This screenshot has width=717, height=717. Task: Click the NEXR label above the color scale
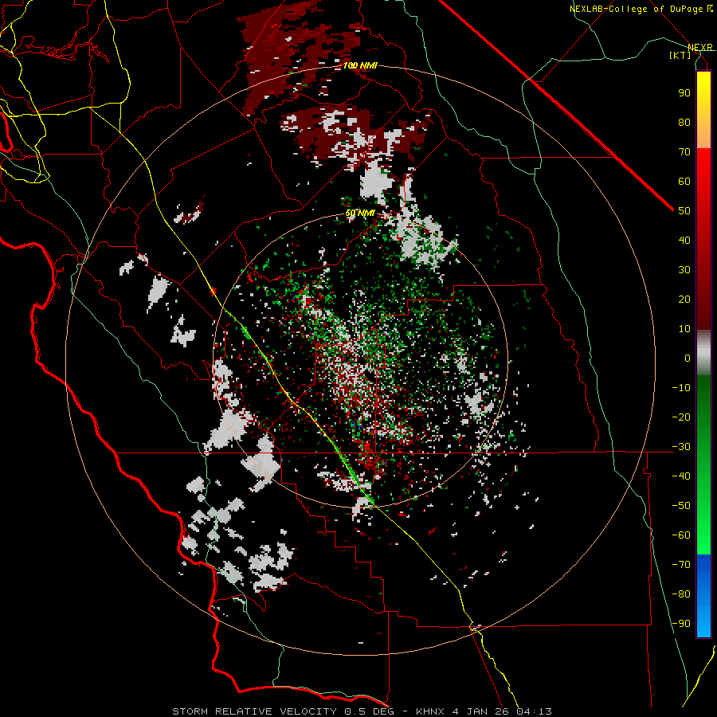[x=700, y=47]
